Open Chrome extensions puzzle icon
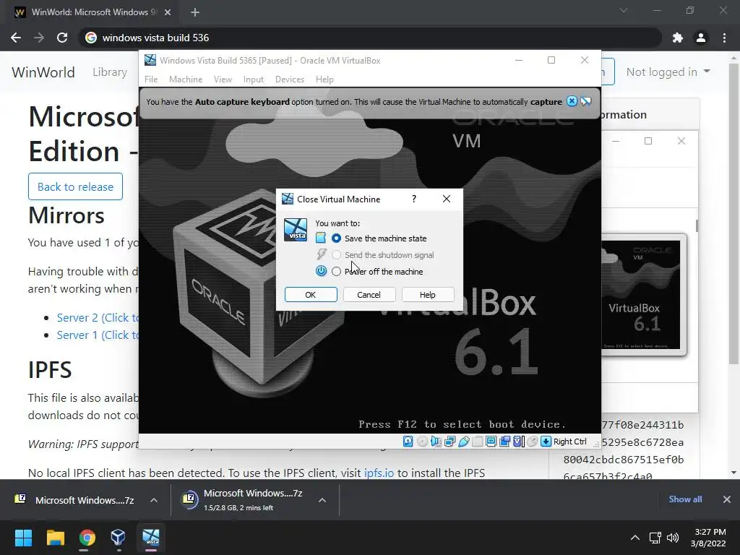The width and height of the screenshot is (740, 555). point(678,38)
